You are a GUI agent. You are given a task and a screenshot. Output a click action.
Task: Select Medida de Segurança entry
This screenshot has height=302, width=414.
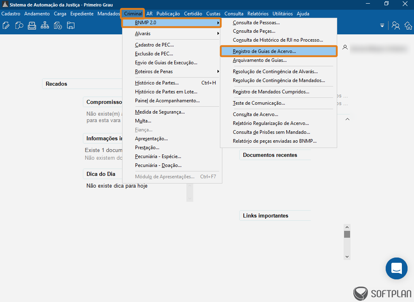(171, 112)
